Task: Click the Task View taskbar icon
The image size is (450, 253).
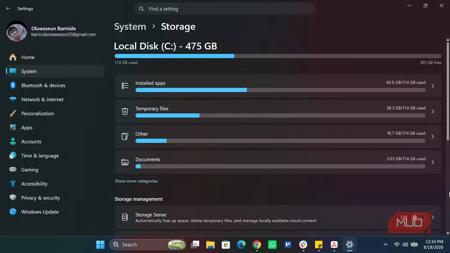Action: coord(195,245)
